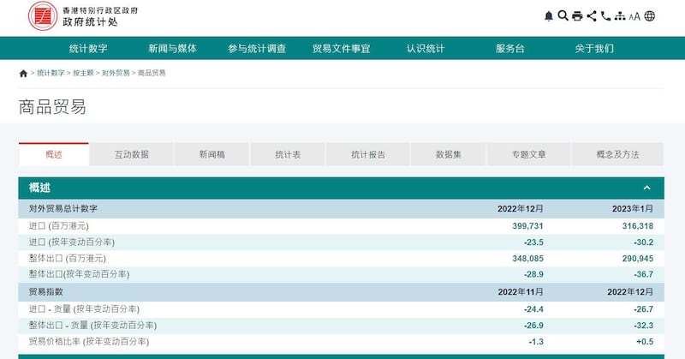685x359 pixels.
Task: Open the language globe icon
Action: pyautogui.click(x=650, y=16)
